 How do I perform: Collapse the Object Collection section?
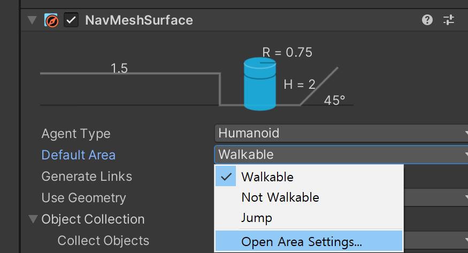click(33, 219)
